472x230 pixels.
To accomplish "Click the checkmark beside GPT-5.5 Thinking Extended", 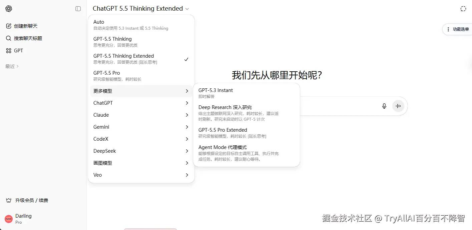I will pyautogui.click(x=186, y=59).
